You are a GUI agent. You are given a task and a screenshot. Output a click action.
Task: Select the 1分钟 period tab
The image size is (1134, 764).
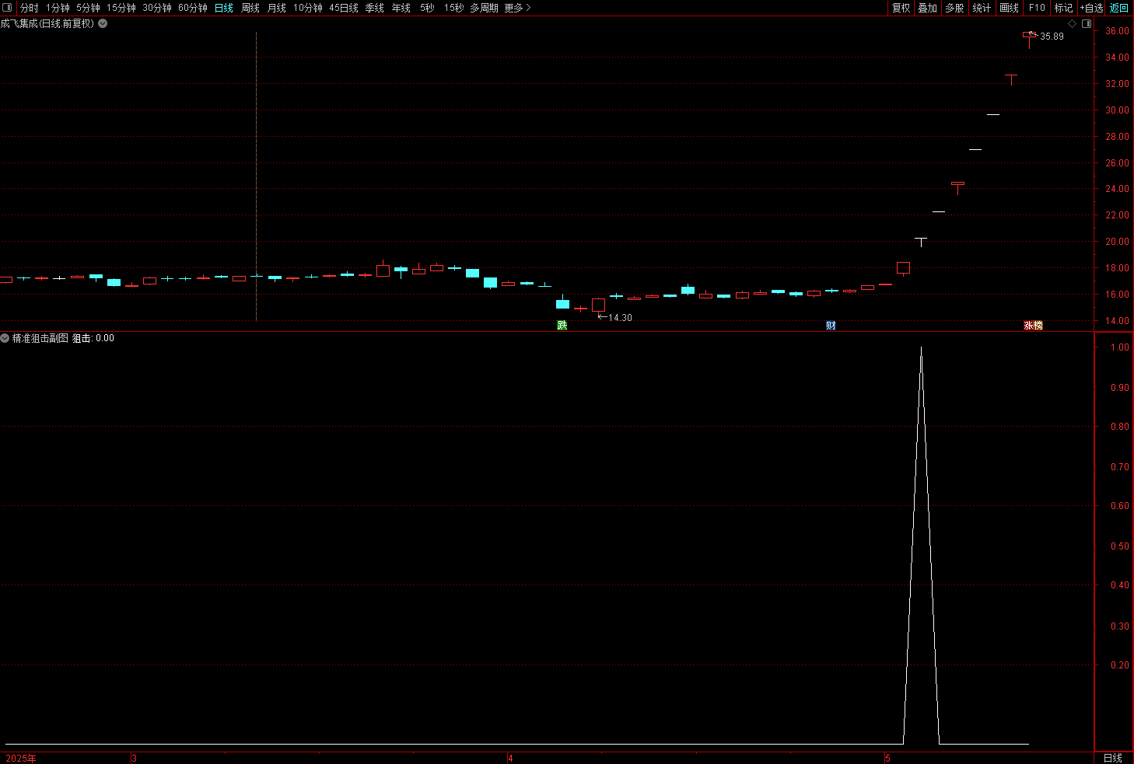tap(58, 8)
